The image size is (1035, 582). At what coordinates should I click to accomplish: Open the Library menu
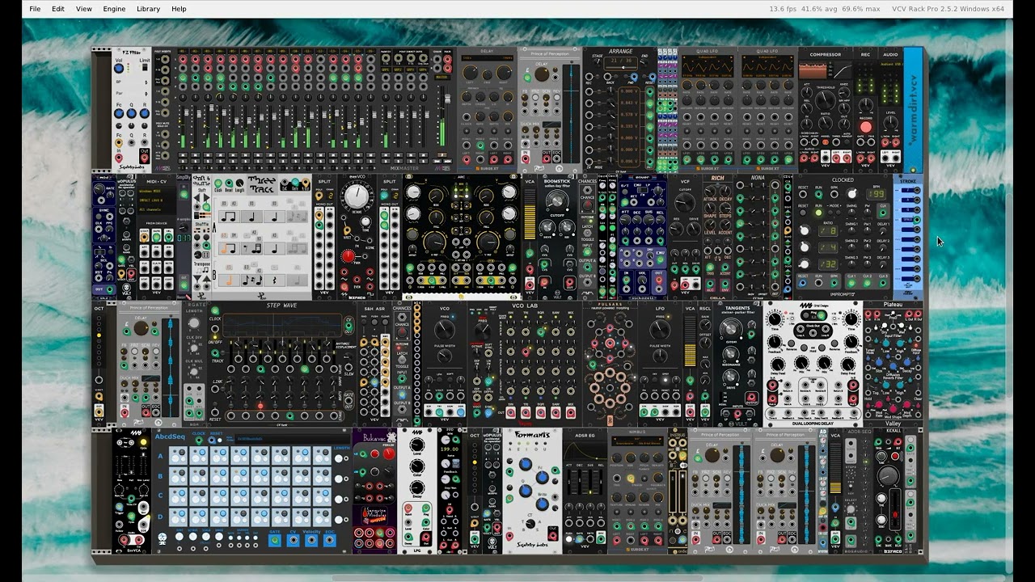coord(148,9)
